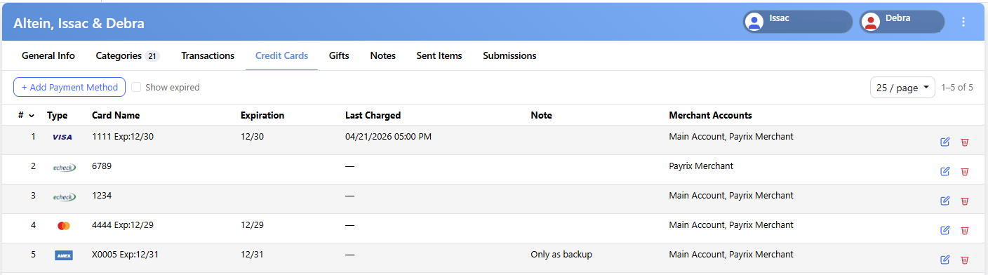Open the Sent Items tab
988x275 pixels.
pyautogui.click(x=439, y=55)
